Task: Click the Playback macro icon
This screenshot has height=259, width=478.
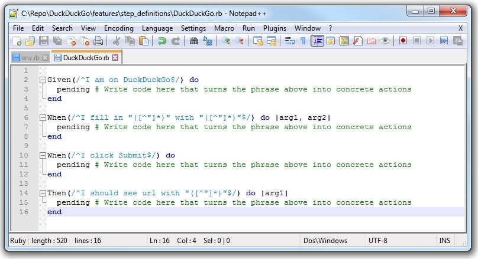Action: tap(430, 41)
